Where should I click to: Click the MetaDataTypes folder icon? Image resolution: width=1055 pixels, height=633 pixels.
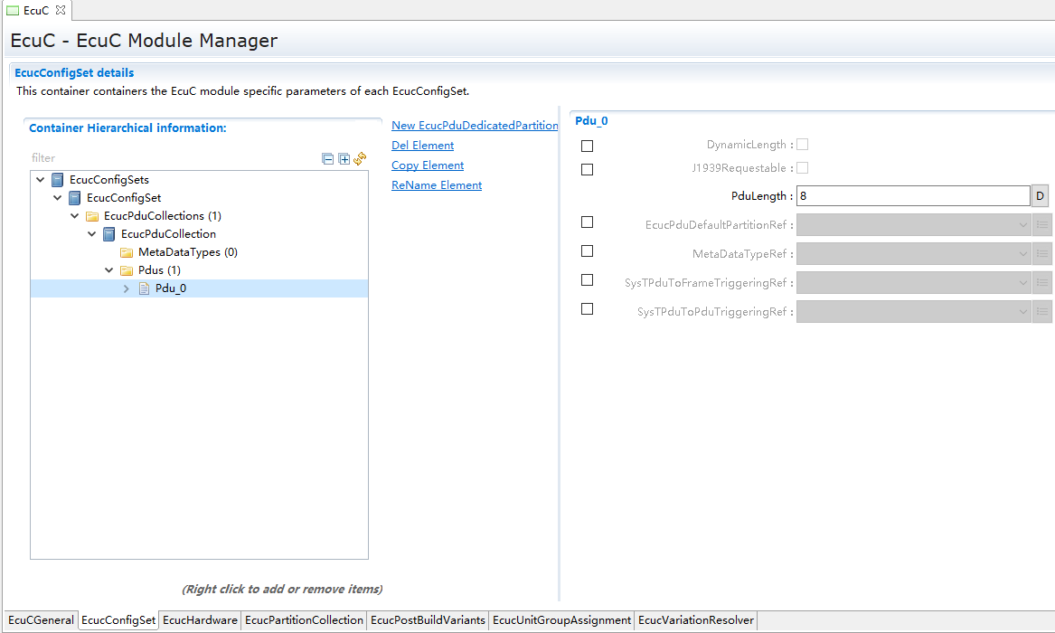click(127, 252)
